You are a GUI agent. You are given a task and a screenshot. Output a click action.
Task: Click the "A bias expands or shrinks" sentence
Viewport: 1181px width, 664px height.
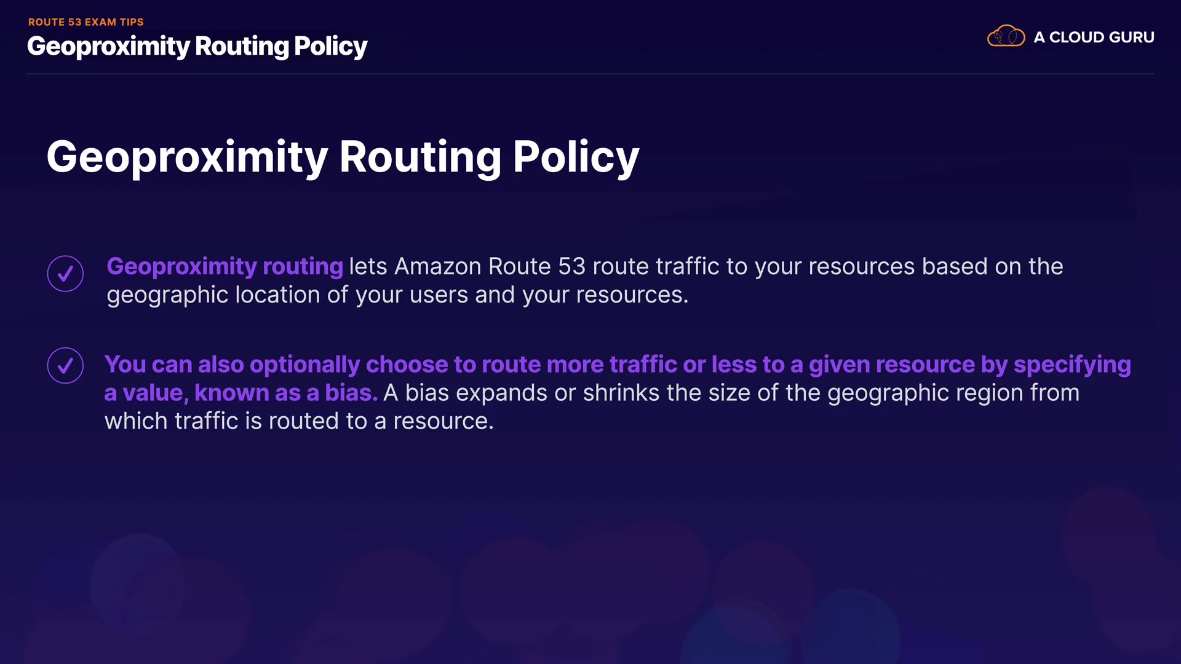point(521,393)
